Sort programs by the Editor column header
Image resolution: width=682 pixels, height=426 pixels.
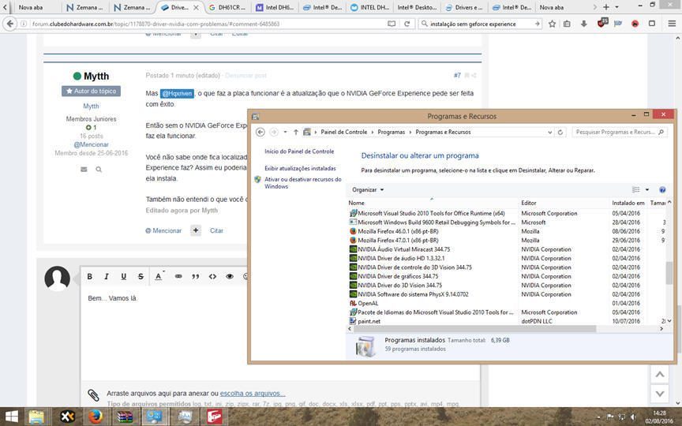(x=564, y=203)
